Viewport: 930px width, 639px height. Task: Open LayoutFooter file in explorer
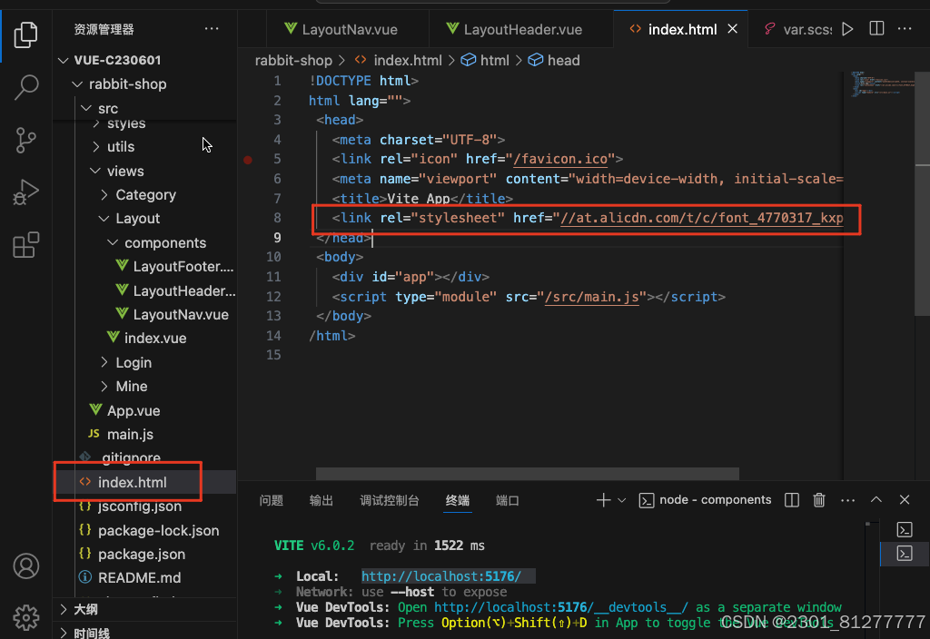pyautogui.click(x=174, y=266)
